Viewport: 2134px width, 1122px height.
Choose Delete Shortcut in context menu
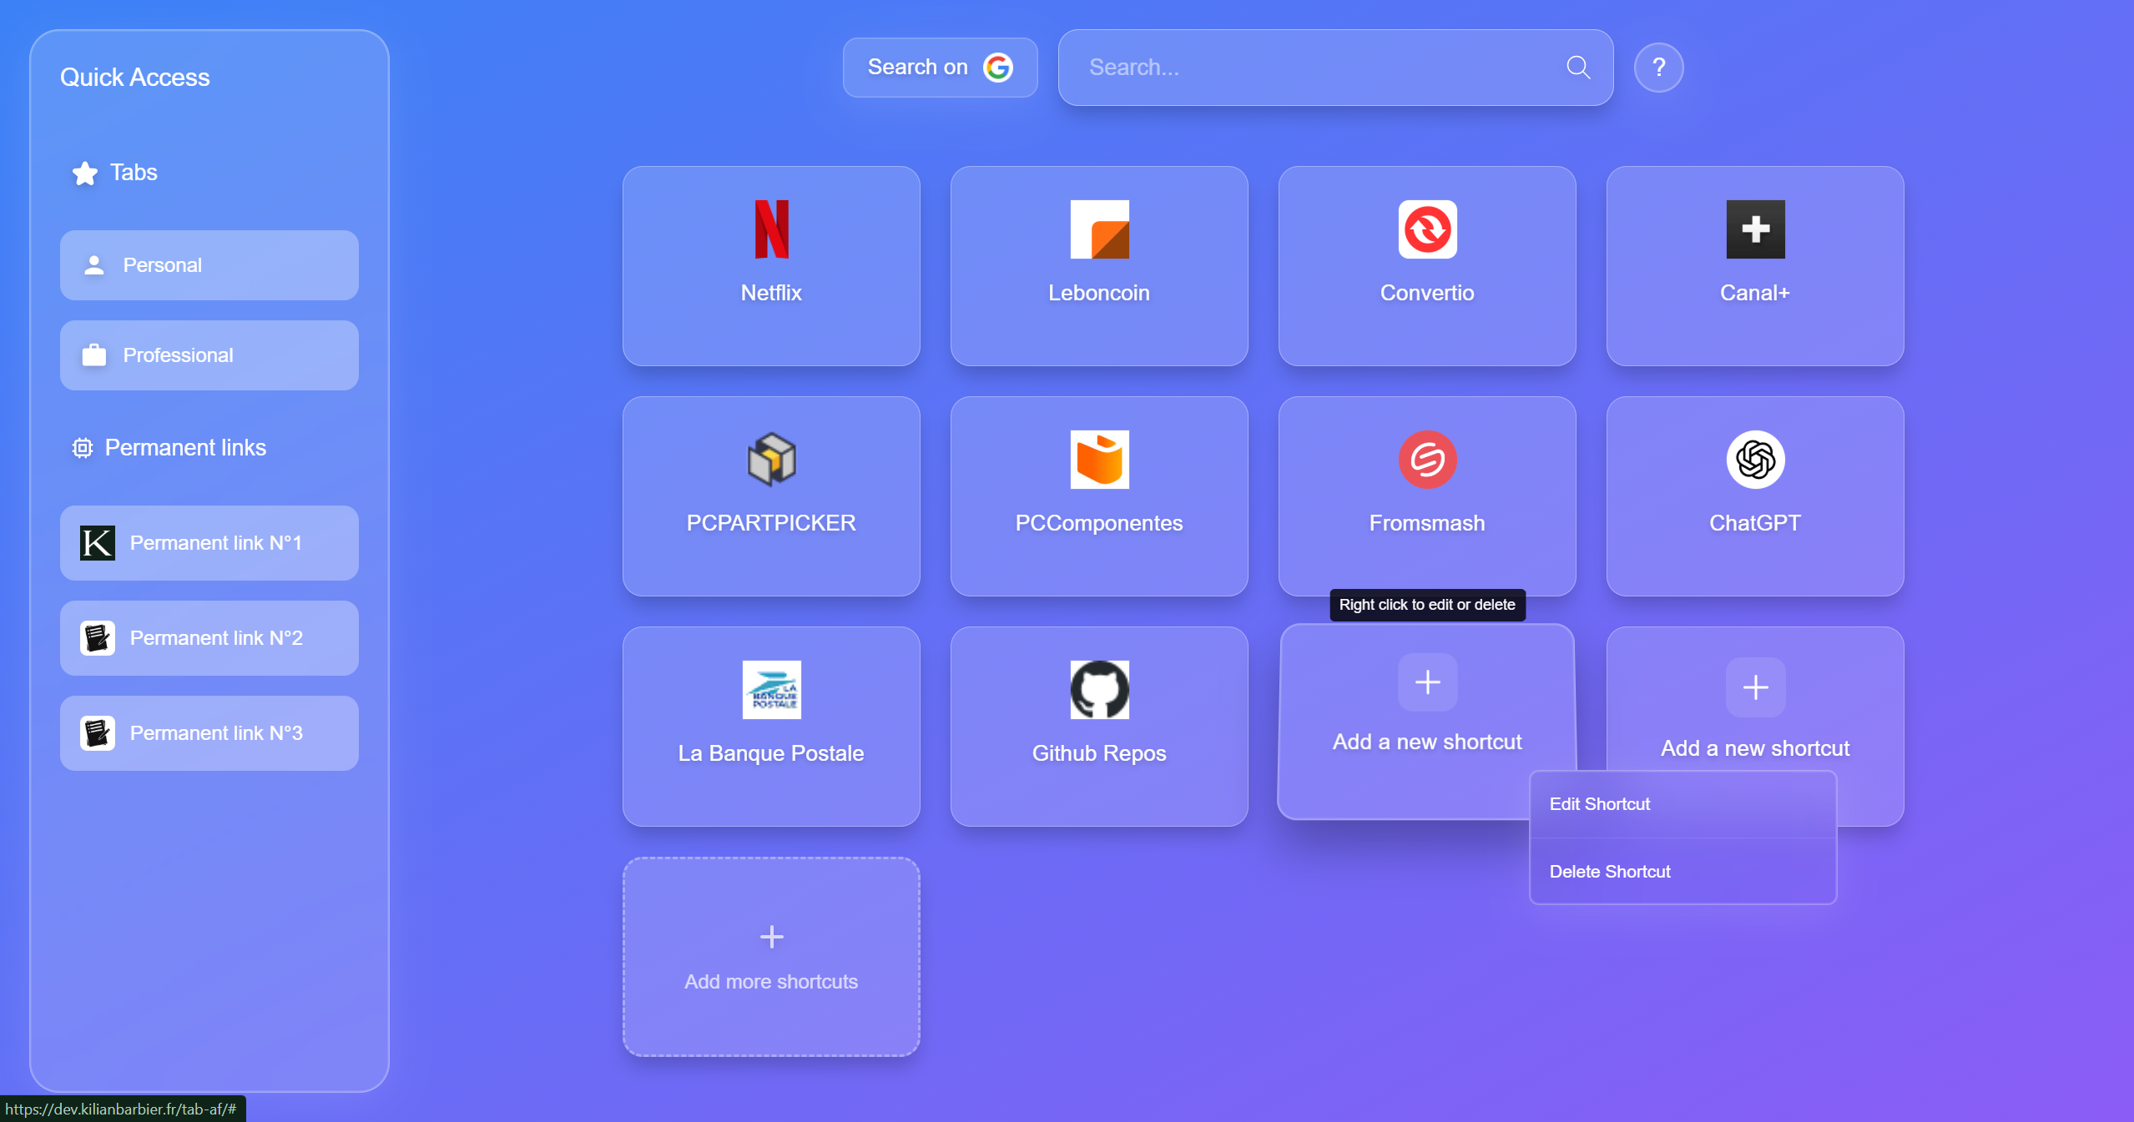point(1682,872)
